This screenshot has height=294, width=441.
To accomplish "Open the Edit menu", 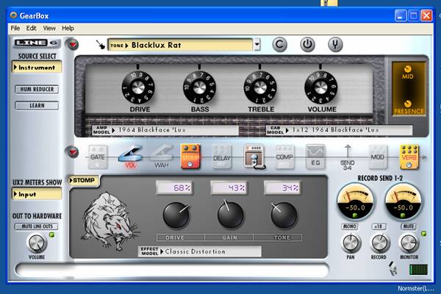I will (x=31, y=28).
